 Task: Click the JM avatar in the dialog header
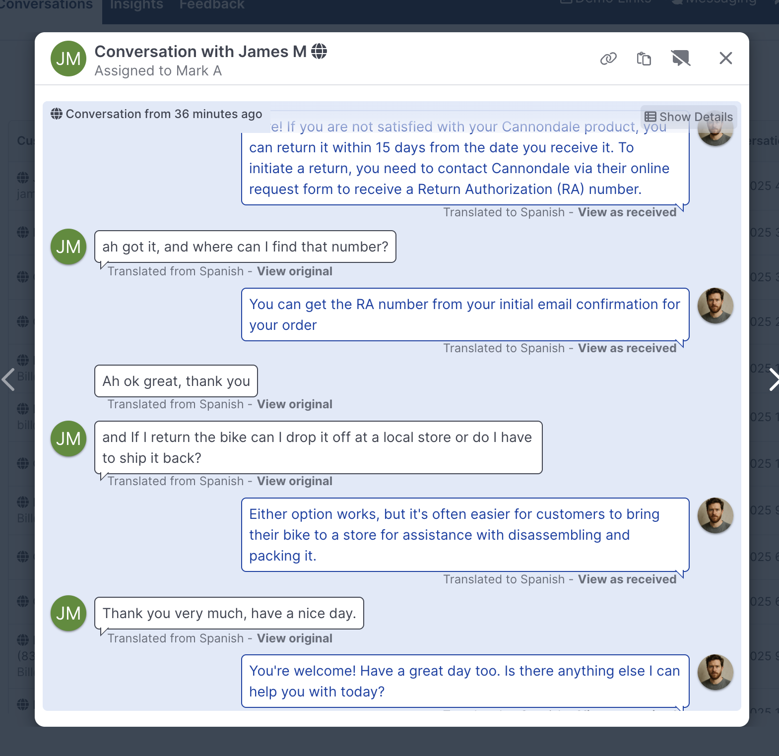pyautogui.click(x=68, y=59)
